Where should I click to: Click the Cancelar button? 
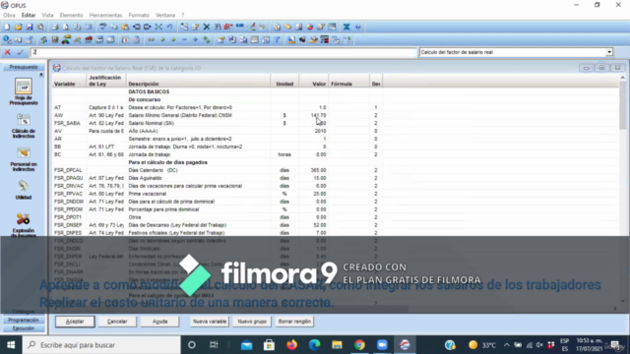(x=117, y=322)
